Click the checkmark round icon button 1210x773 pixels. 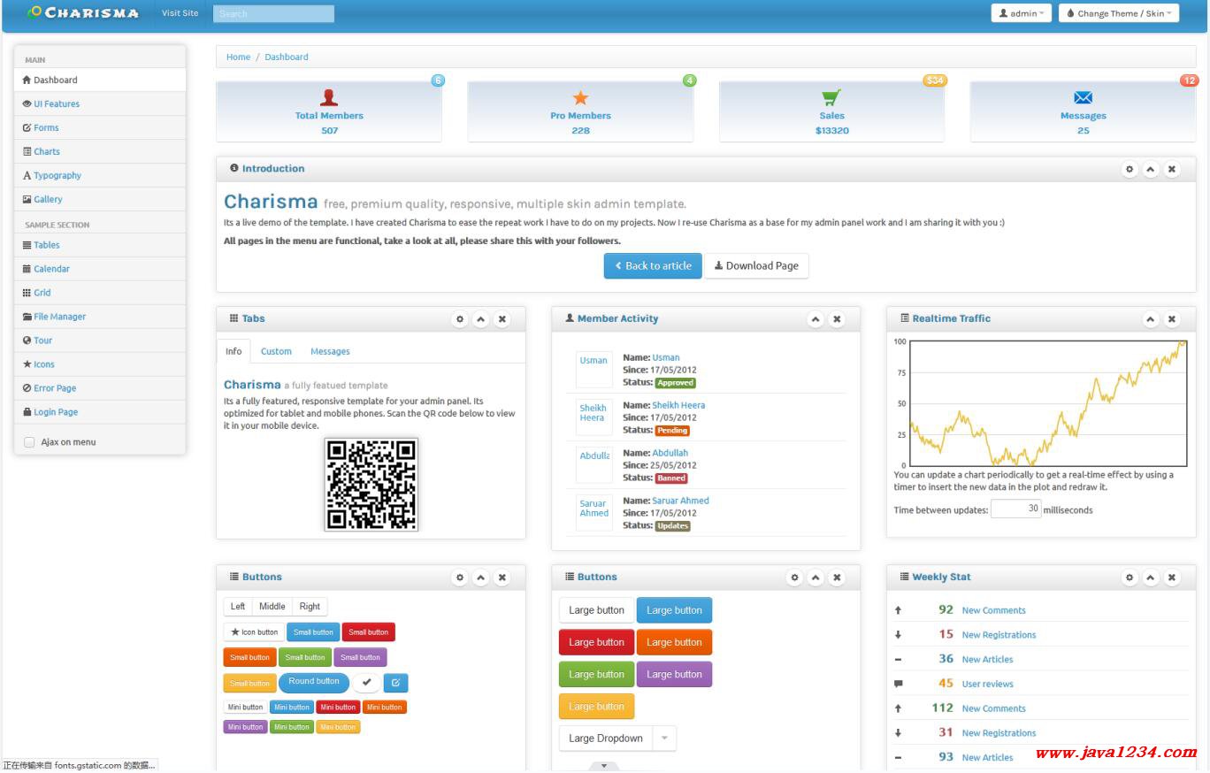coord(366,683)
